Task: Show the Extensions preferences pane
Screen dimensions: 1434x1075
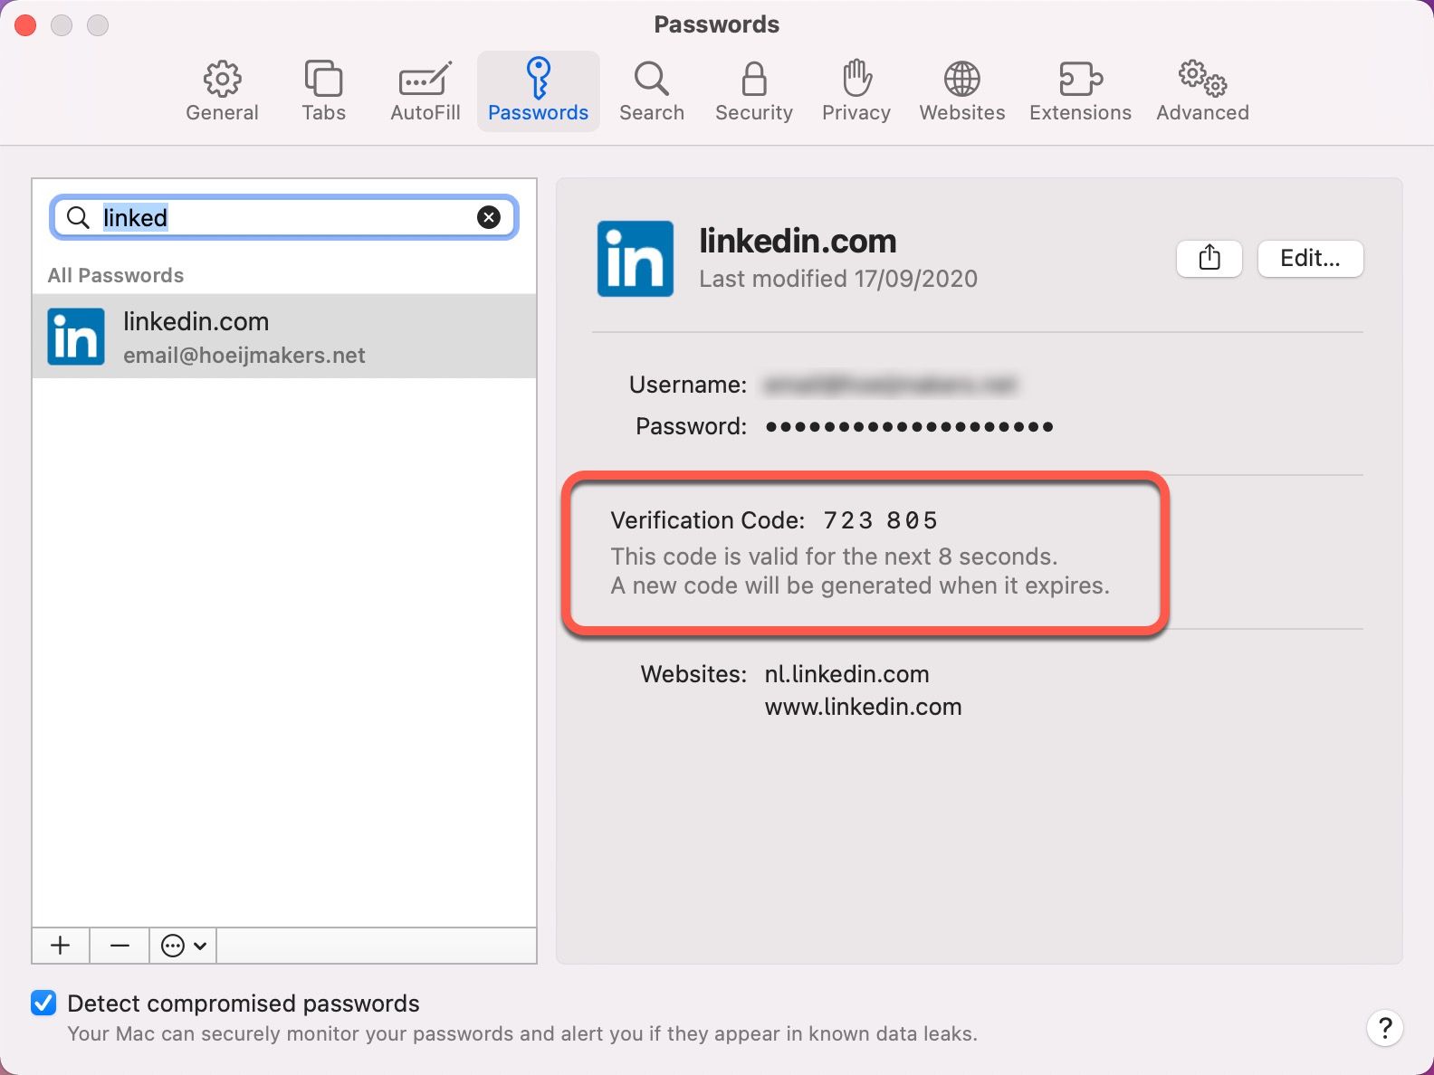Action: 1079,91
